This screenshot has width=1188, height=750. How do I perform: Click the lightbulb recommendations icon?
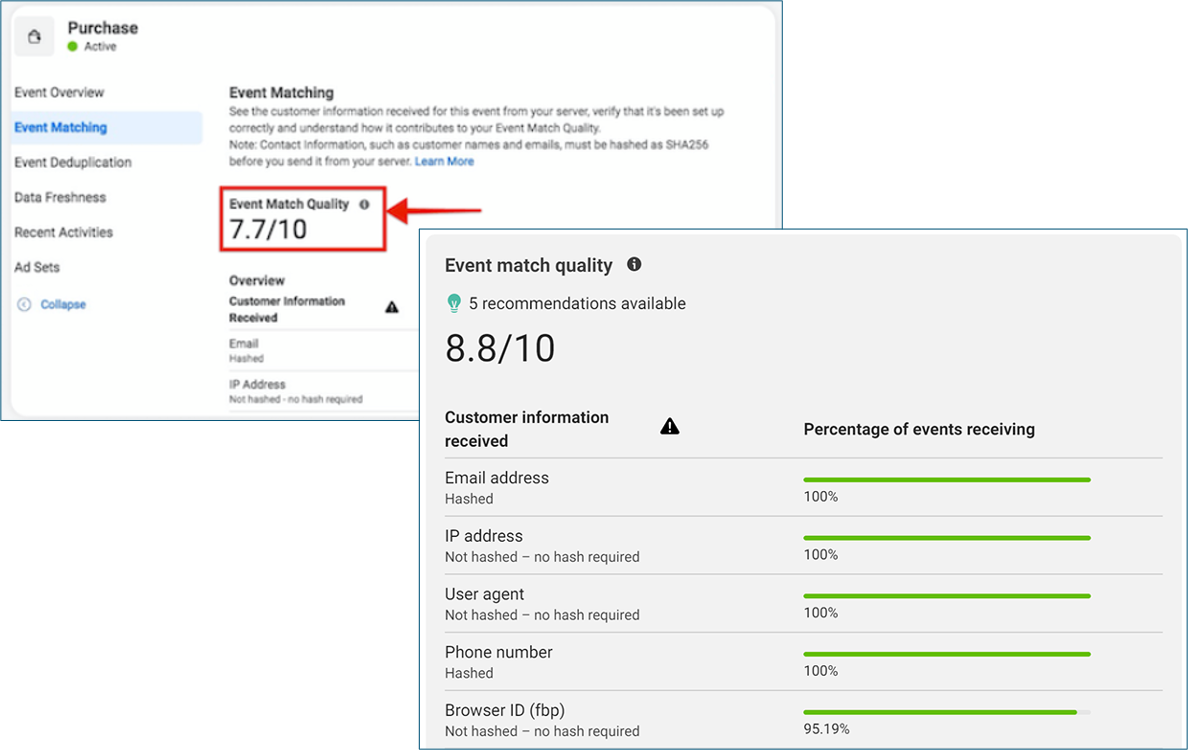[453, 303]
